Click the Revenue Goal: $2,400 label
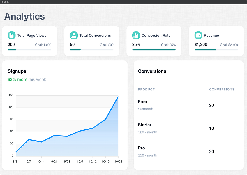This screenshot has width=247, height=175. coord(229,45)
